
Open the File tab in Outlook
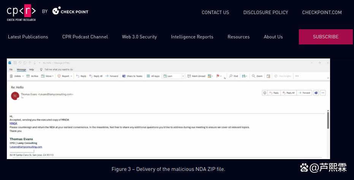tap(11, 69)
